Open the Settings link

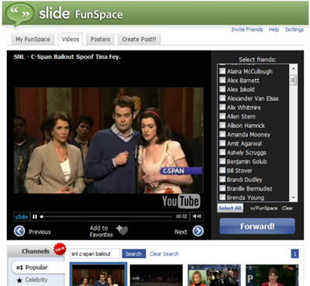(294, 29)
